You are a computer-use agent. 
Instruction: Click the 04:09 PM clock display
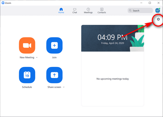(113, 37)
